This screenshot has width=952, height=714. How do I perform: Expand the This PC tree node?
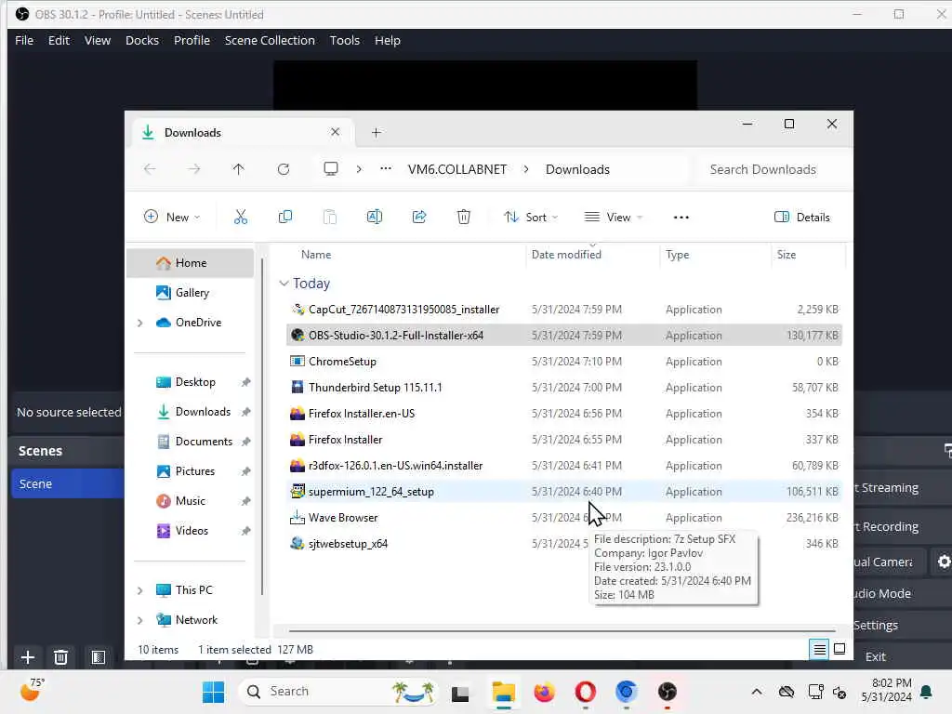tap(140, 590)
